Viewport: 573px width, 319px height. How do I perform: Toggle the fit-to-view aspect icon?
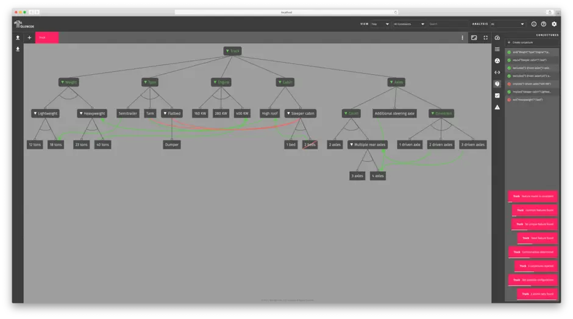[x=474, y=38]
